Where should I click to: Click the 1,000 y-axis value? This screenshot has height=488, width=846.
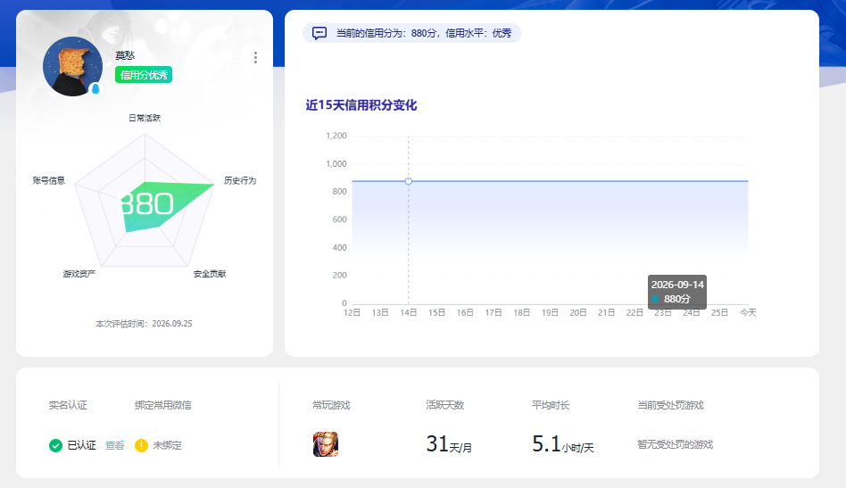(x=336, y=164)
